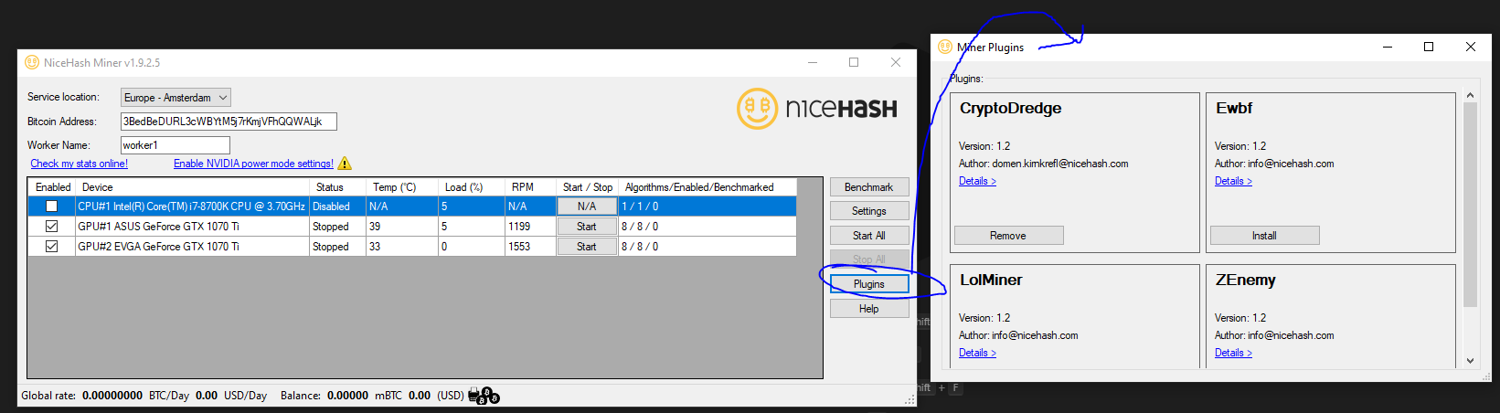1500x413 pixels.
Task: Start GPU#2 EVGA GeForce GTX 1070 Ti
Action: click(x=587, y=247)
